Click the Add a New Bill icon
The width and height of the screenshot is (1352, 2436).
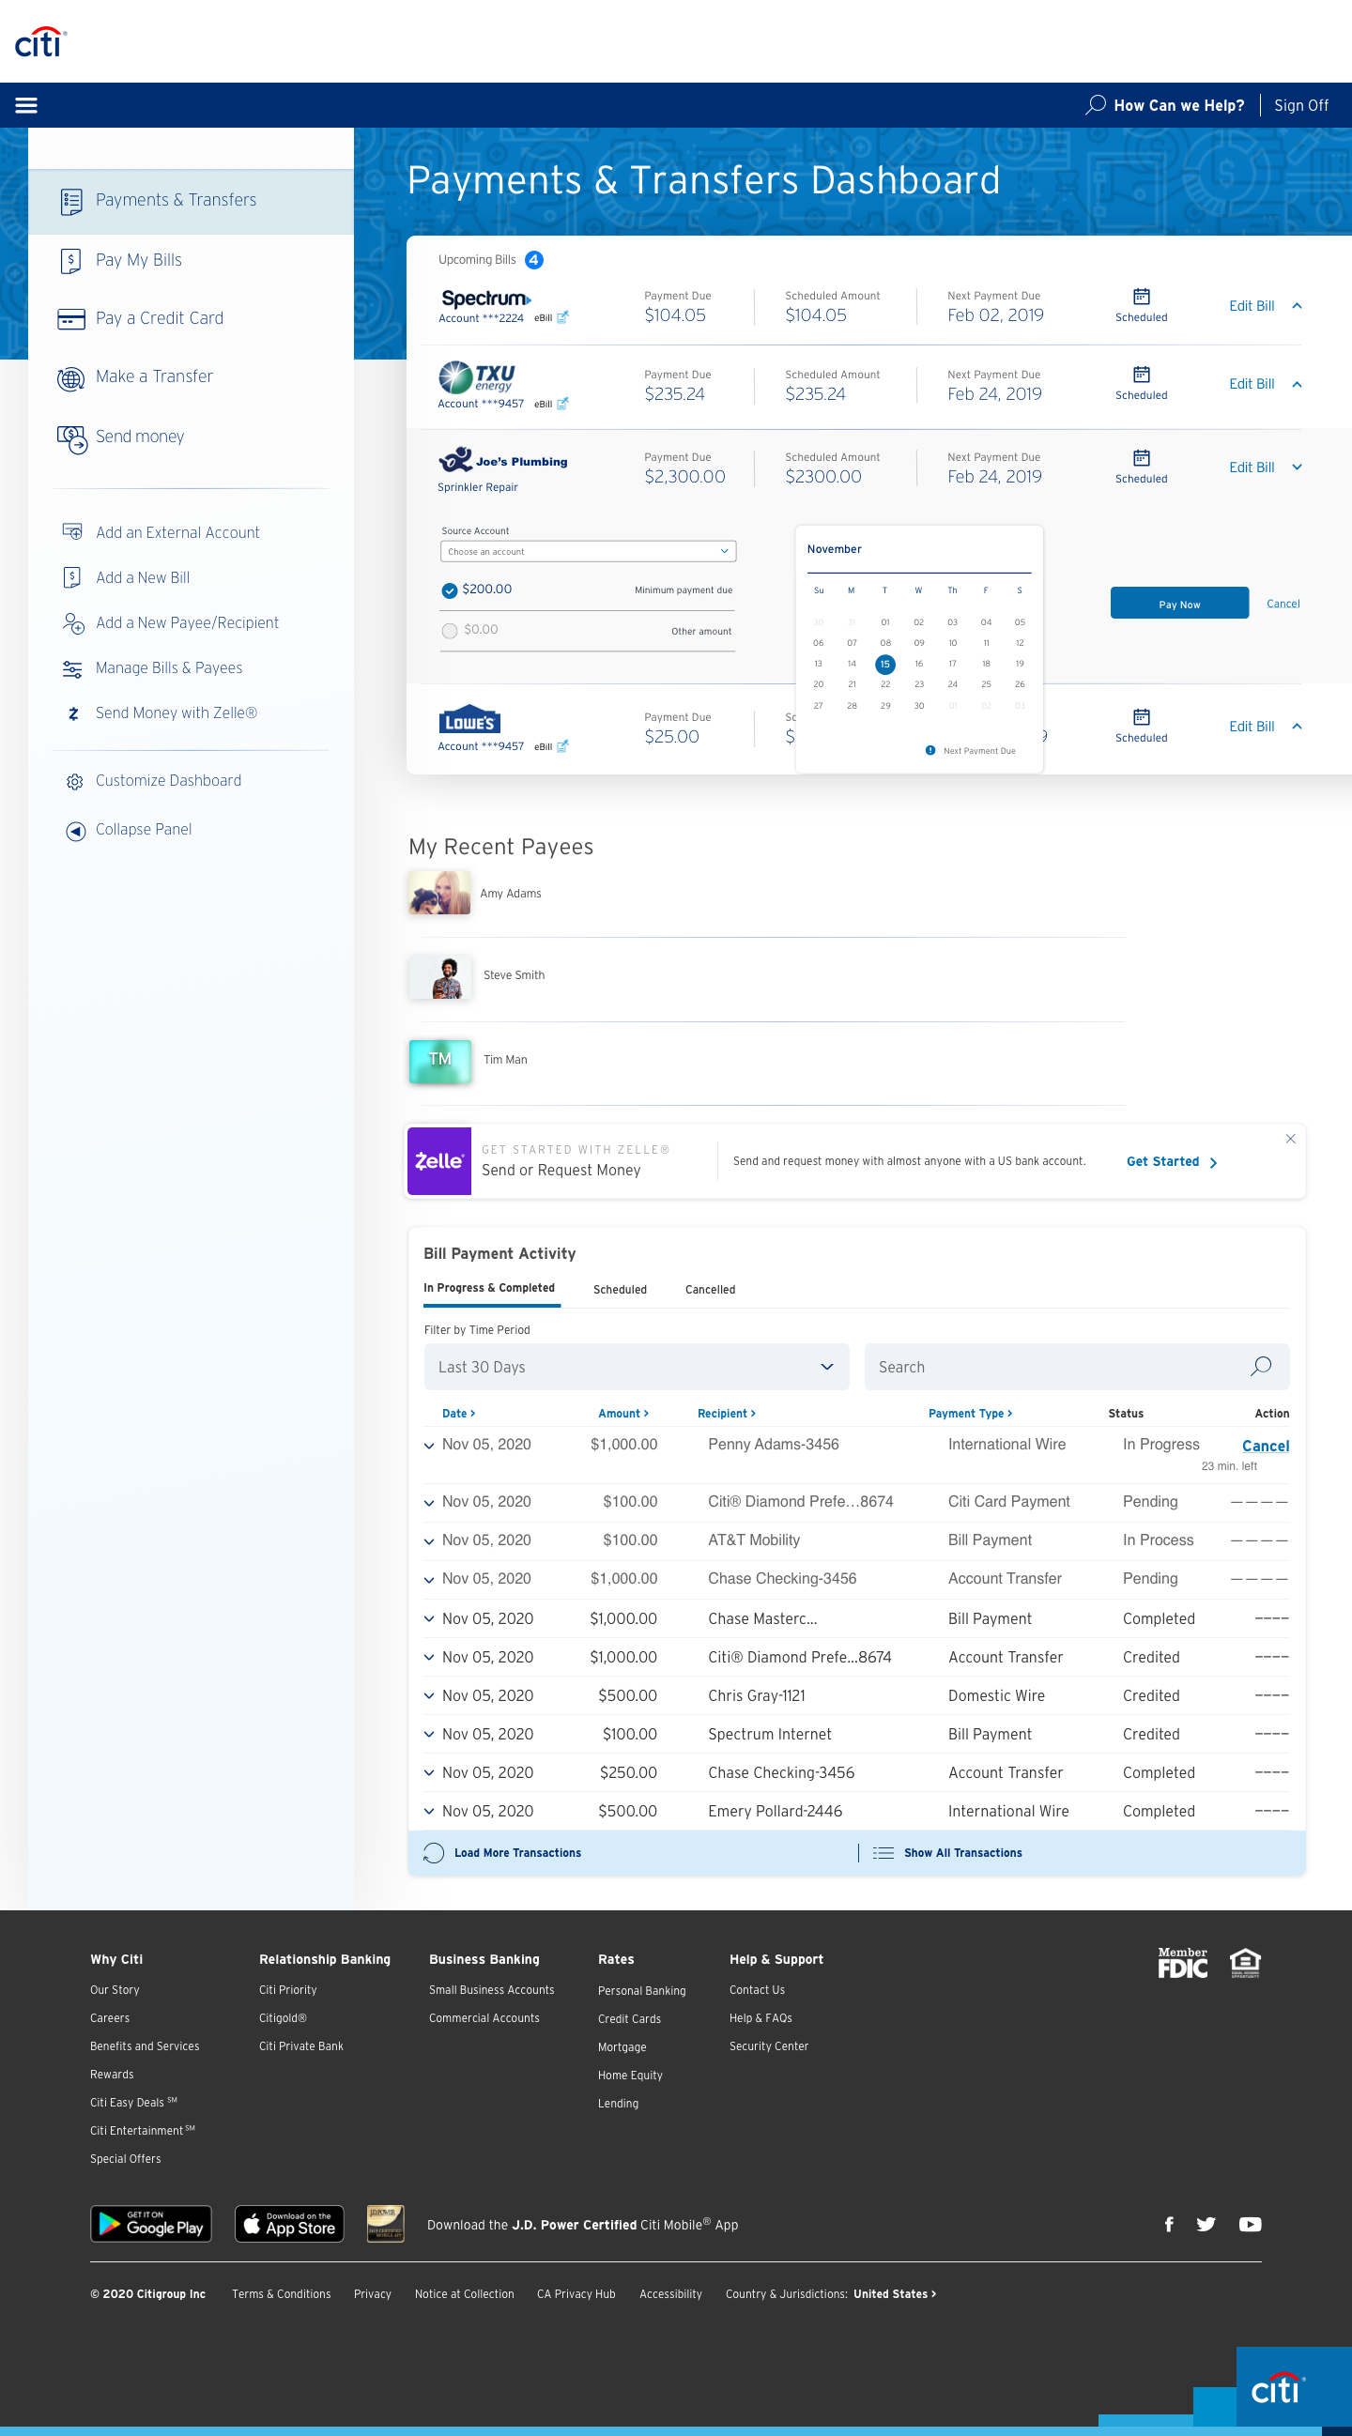pos(71,578)
